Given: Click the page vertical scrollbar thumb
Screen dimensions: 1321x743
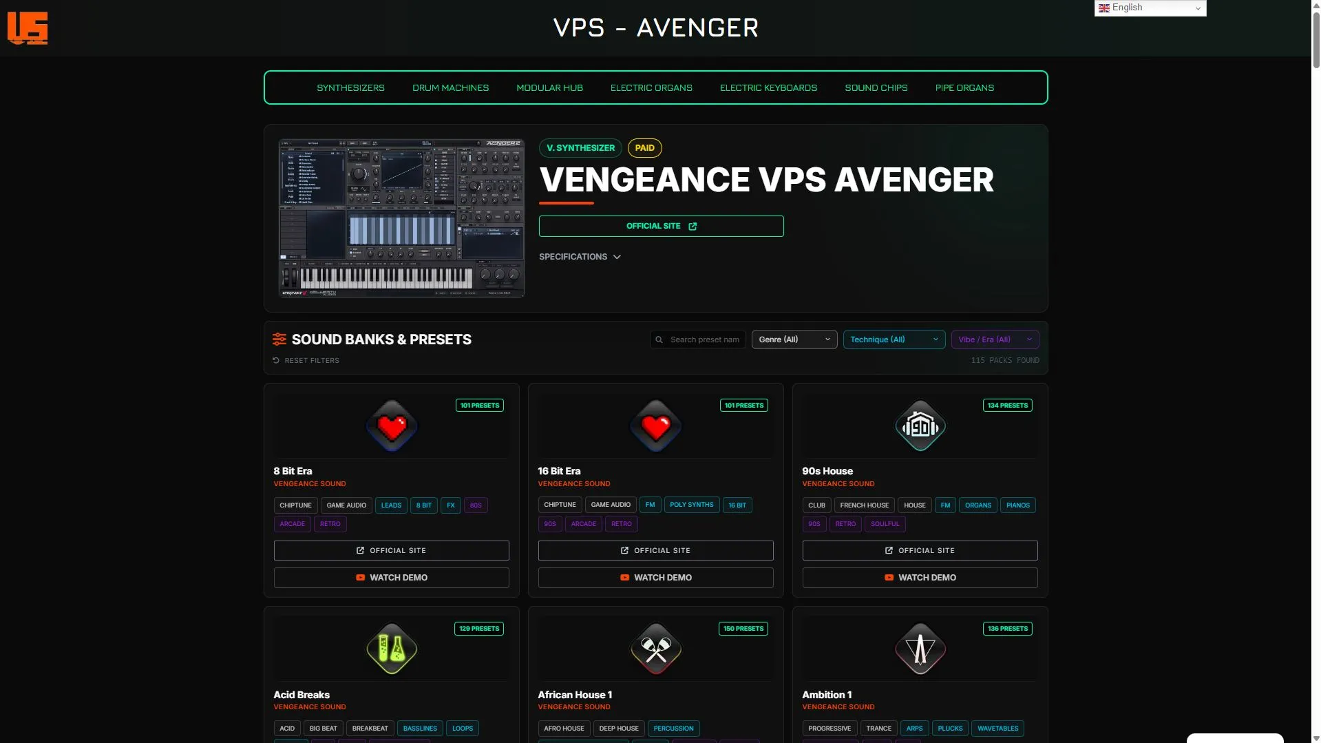Looking at the screenshot, I should tap(1315, 41).
